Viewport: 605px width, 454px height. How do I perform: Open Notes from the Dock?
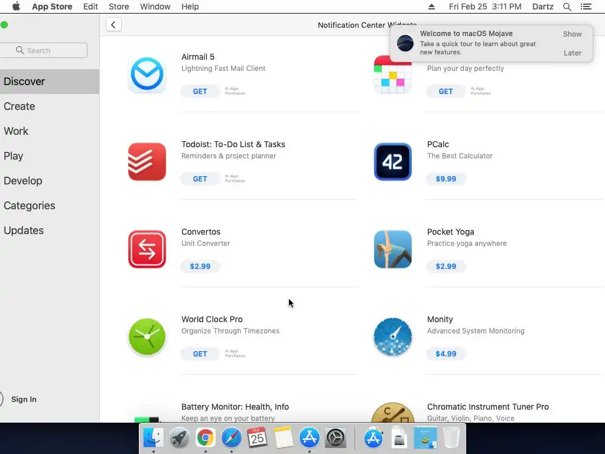283,438
